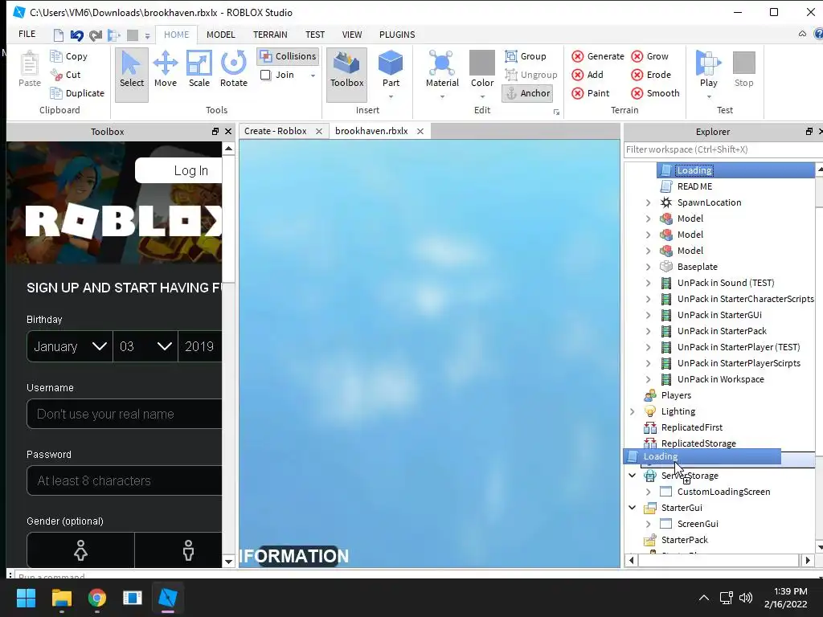Group the selected objects
823x617 pixels.
click(526, 56)
